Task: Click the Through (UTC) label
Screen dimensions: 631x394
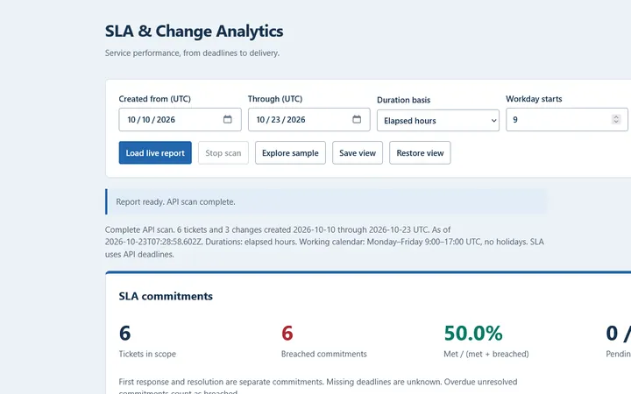Action: 275,99
